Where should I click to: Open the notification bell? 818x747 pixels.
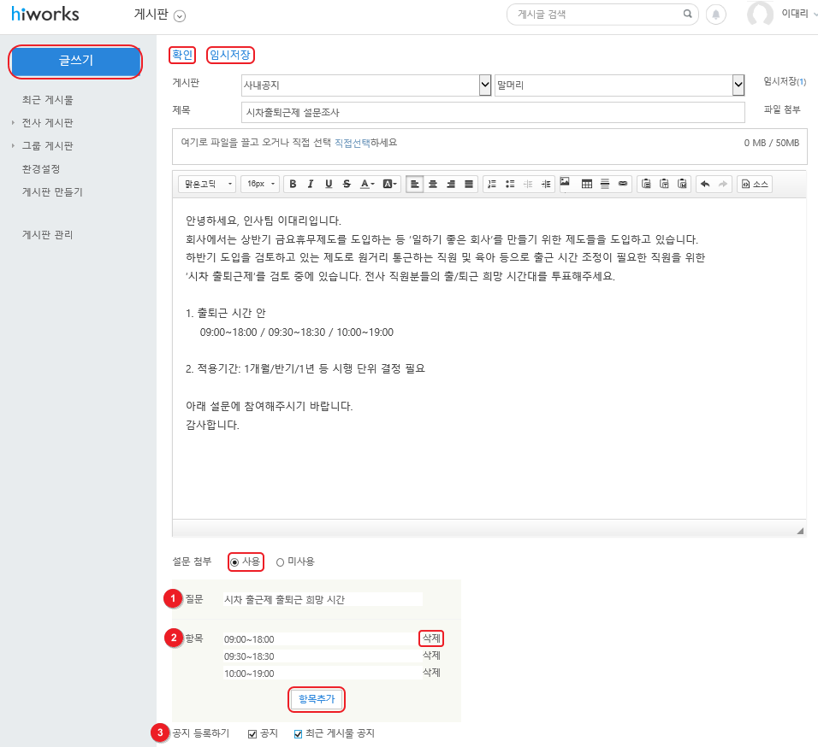pyautogui.click(x=715, y=15)
